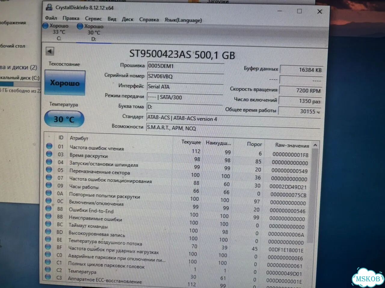
Task: Click status circle for C0 Аварийные парковки
Action: [48, 254]
